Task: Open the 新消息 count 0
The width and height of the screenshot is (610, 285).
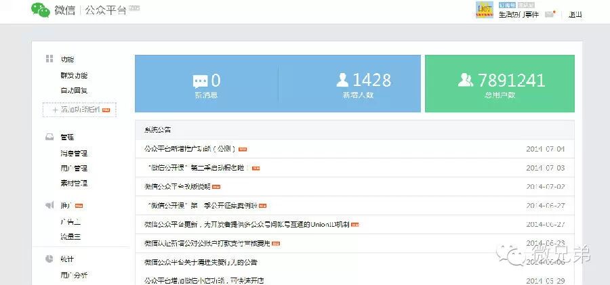Action: point(216,81)
